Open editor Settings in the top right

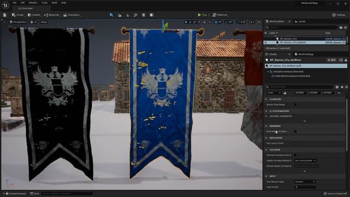tap(339, 15)
